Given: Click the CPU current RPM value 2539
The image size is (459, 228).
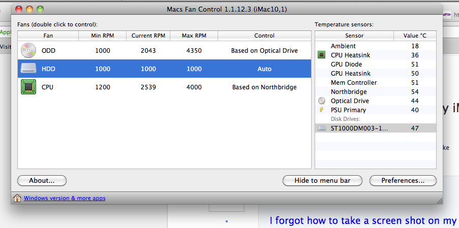Looking at the screenshot, I should (148, 87).
